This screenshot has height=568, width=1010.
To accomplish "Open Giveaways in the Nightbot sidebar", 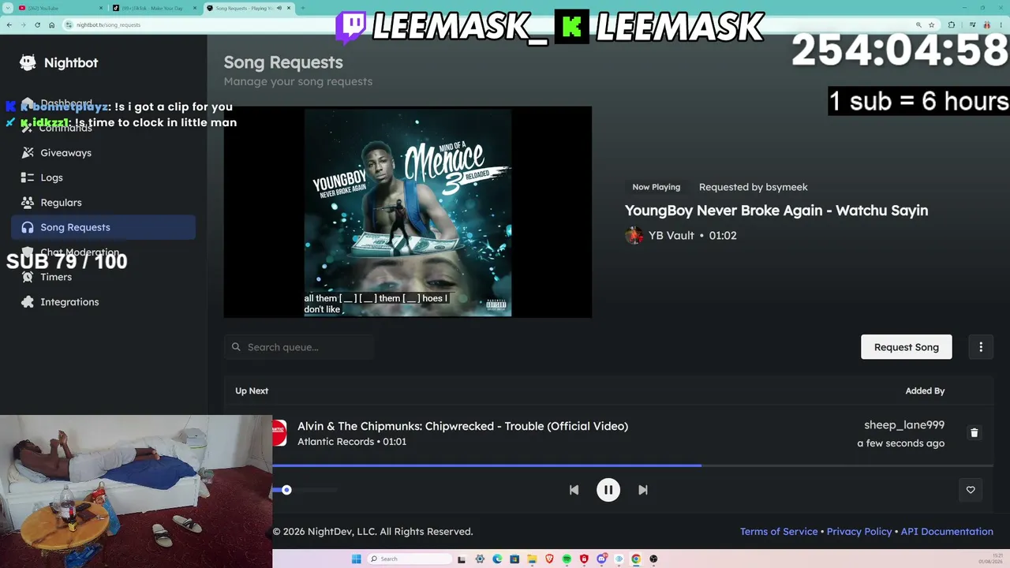I will click(103, 153).
